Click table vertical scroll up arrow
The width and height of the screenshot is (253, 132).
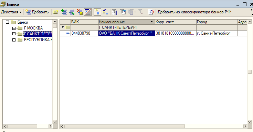[250, 22]
